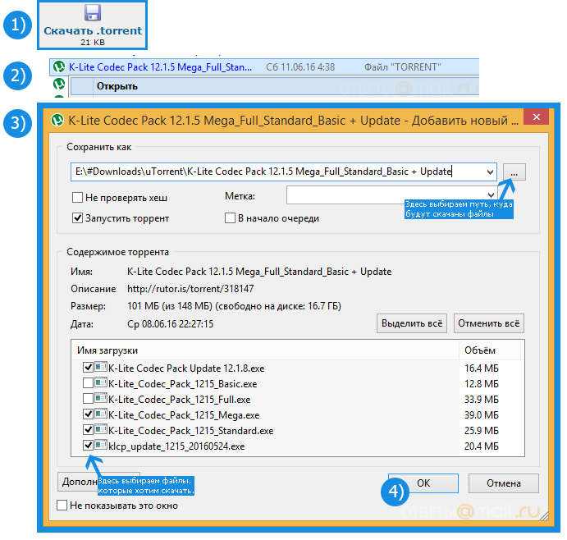Click the 20.4 МБ size value

(x=482, y=446)
